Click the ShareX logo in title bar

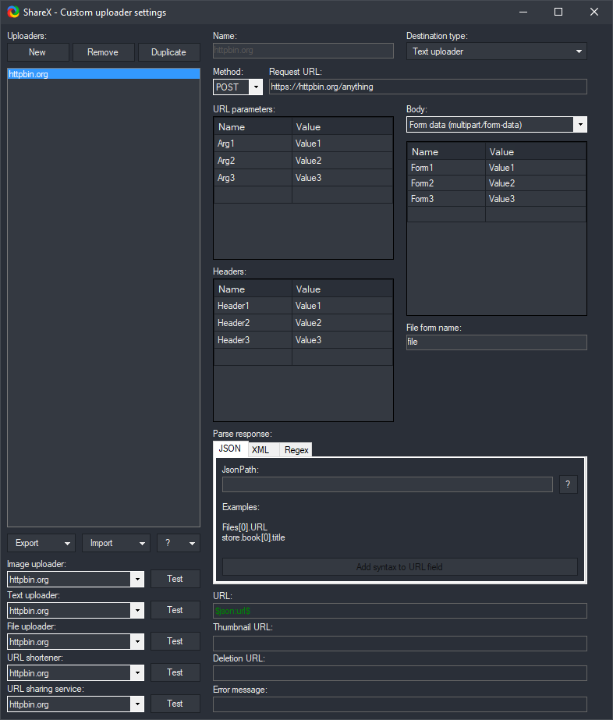point(12,12)
